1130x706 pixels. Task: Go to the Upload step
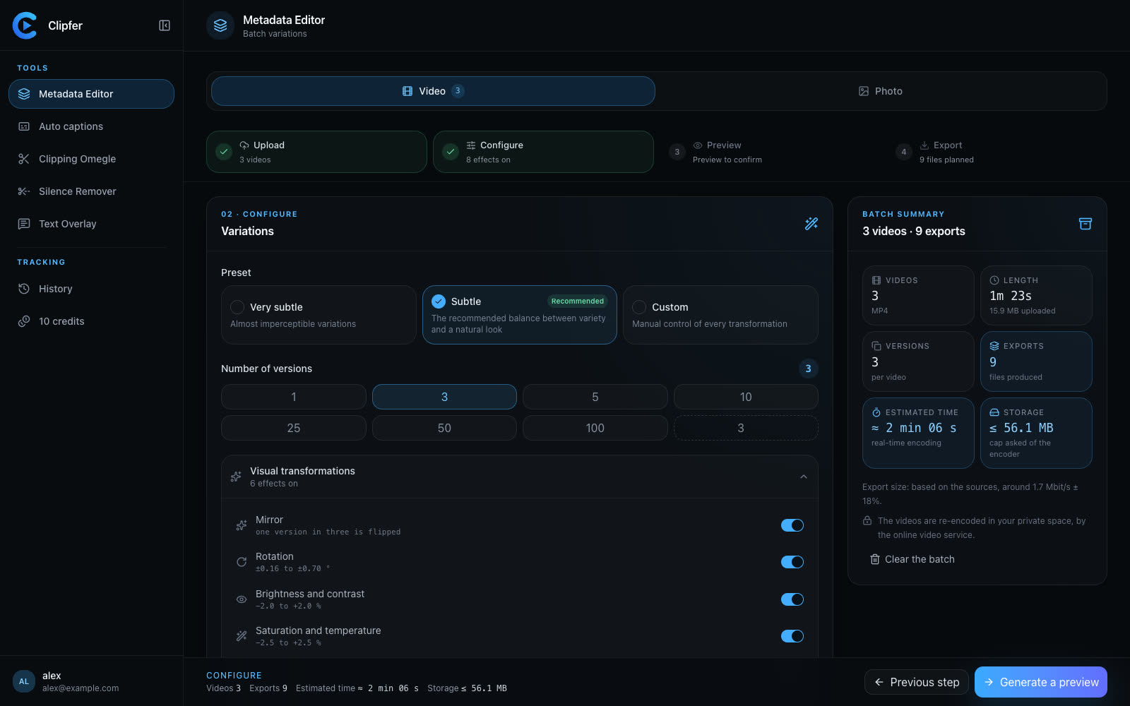point(316,152)
